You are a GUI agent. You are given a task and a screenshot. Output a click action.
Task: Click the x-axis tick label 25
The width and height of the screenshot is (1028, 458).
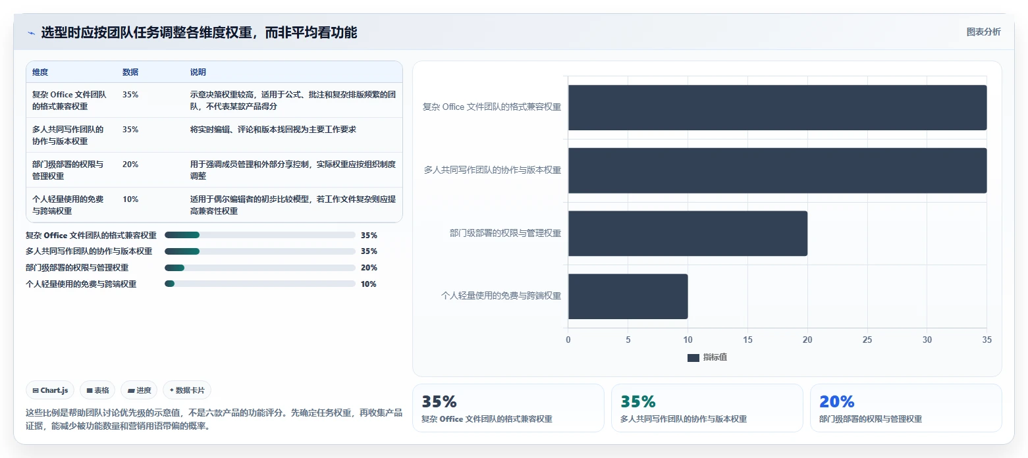pyautogui.click(x=867, y=340)
